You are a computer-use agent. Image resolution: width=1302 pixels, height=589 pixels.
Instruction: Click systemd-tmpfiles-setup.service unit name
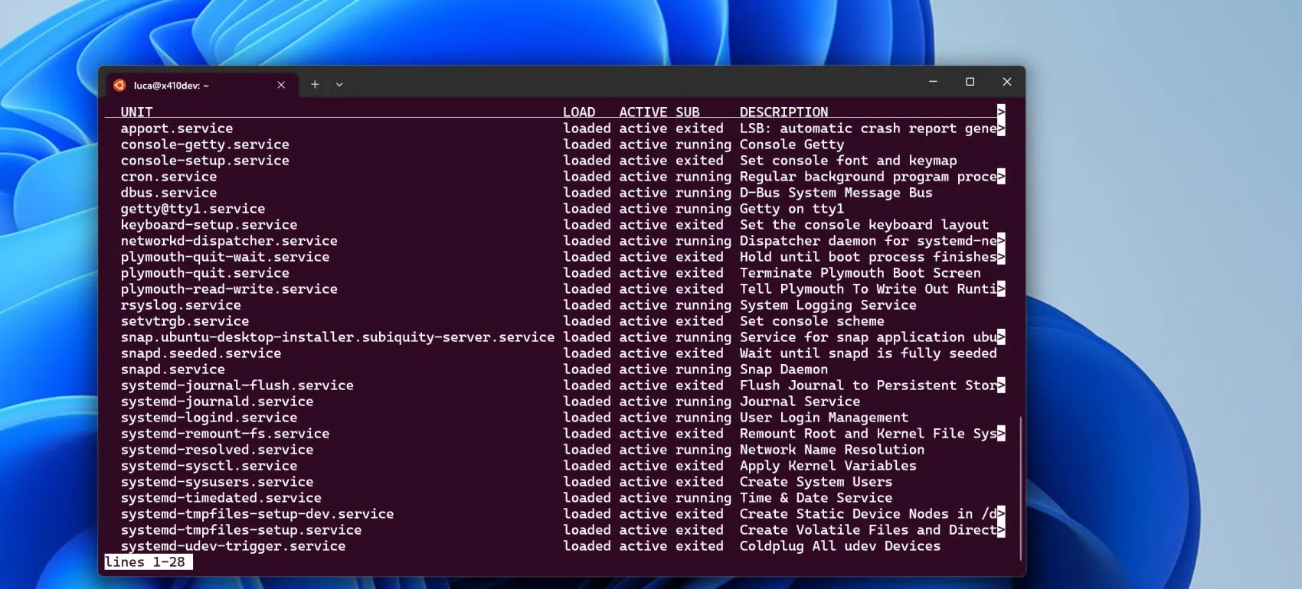[240, 530]
